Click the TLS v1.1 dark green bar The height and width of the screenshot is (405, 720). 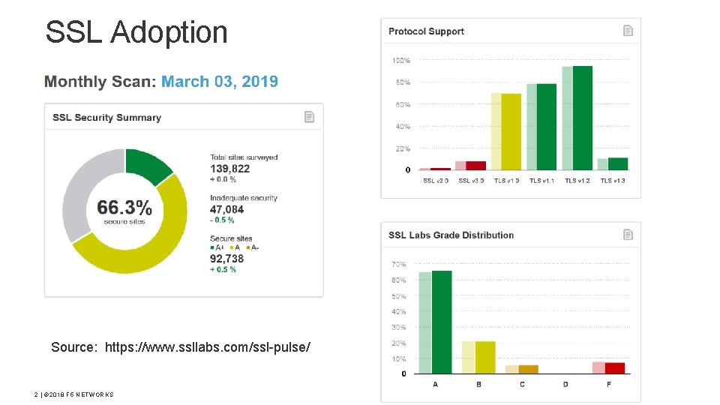pos(547,127)
